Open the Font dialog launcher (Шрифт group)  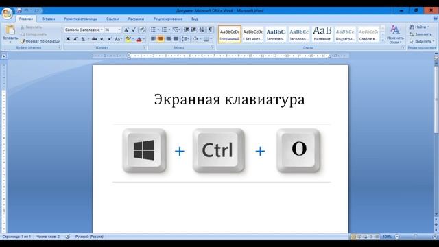point(145,47)
